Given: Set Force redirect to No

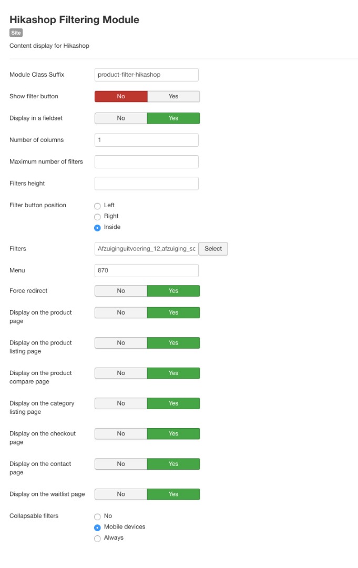Looking at the screenshot, I should pos(121,291).
